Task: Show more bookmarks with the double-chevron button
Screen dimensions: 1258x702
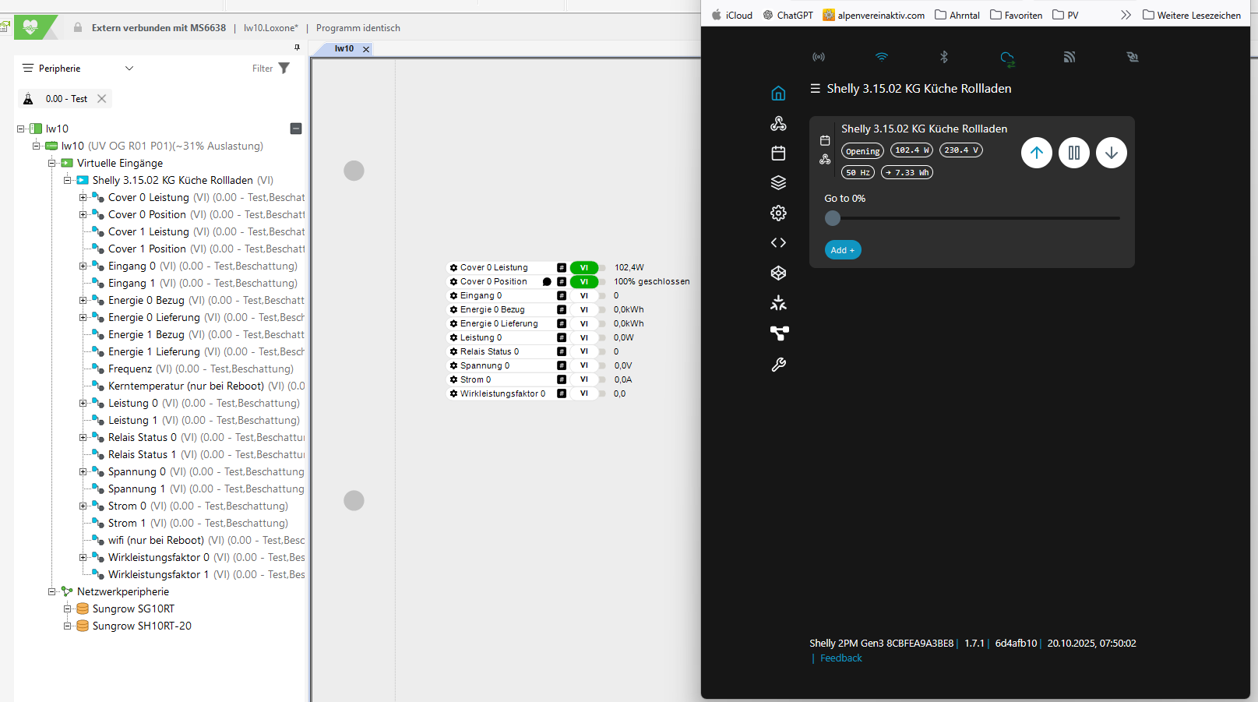Action: pyautogui.click(x=1126, y=15)
